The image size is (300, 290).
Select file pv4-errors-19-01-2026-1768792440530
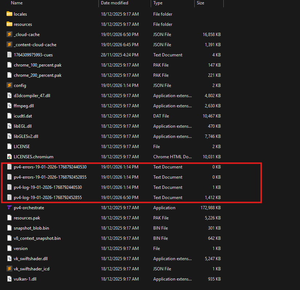click(x=50, y=167)
